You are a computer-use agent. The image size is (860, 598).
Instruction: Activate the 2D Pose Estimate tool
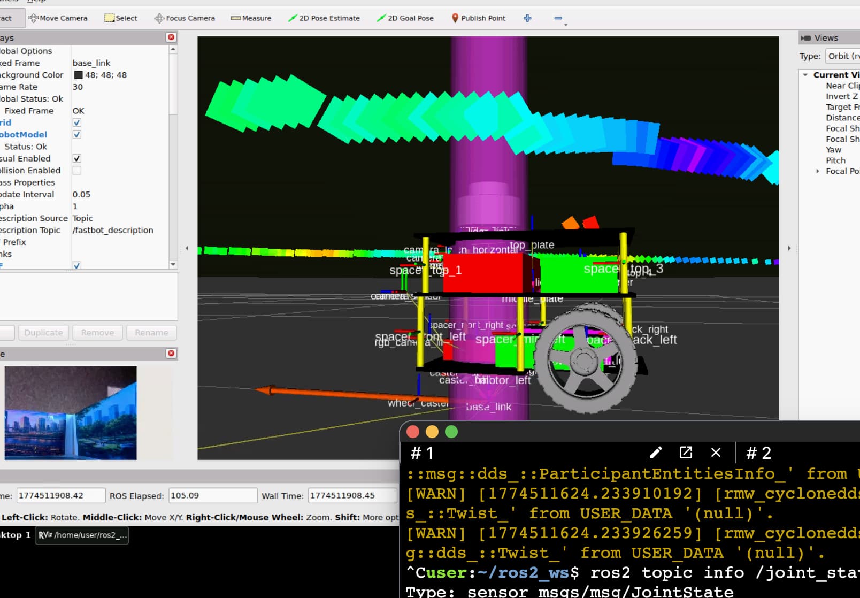click(x=324, y=18)
